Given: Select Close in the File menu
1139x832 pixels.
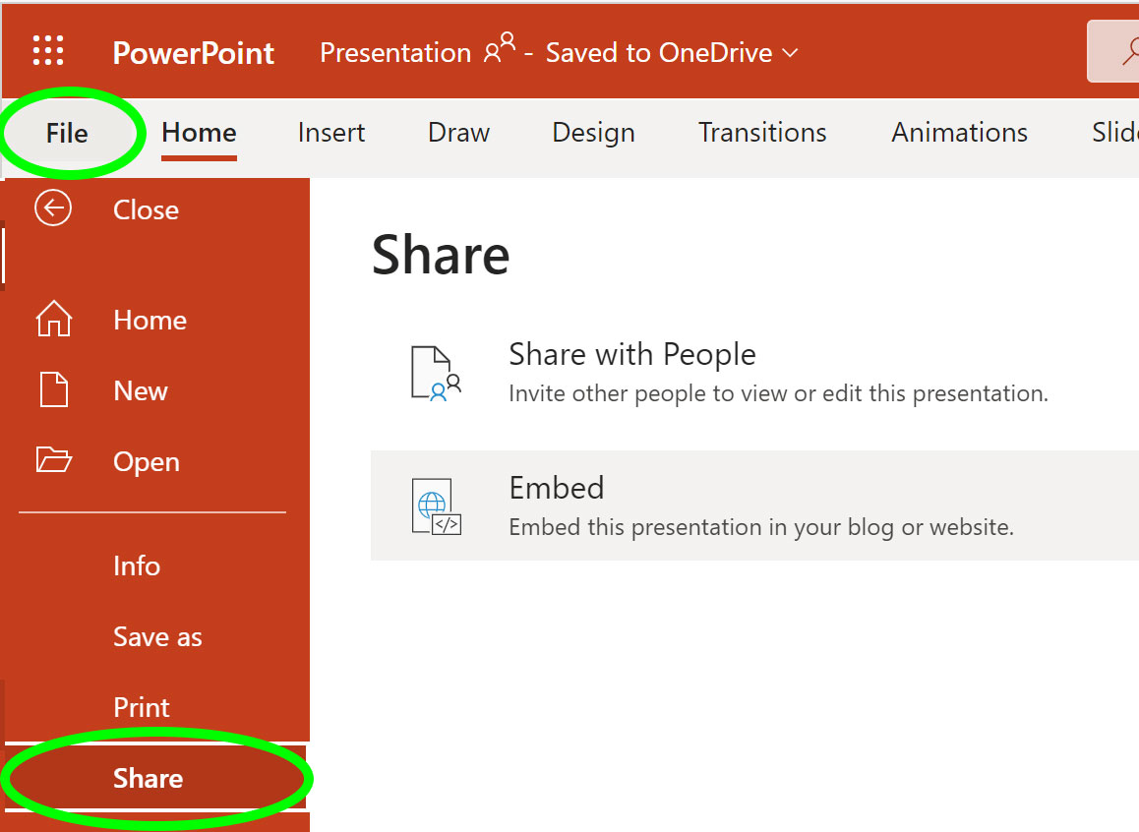Looking at the screenshot, I should click(146, 209).
